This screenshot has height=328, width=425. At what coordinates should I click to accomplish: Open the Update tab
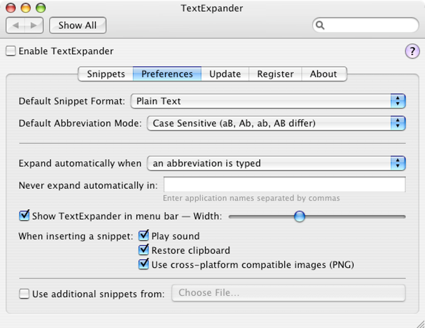tap(225, 74)
